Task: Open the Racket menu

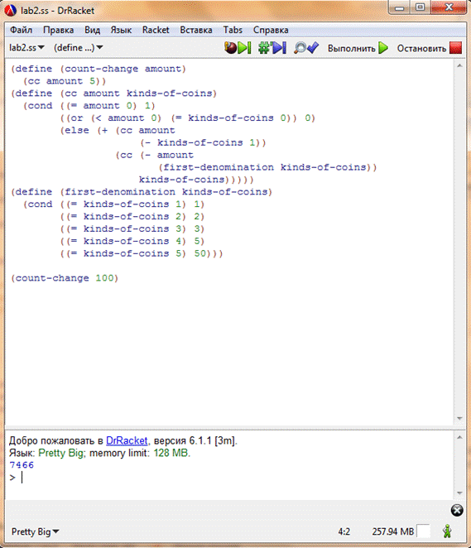Action: click(156, 30)
